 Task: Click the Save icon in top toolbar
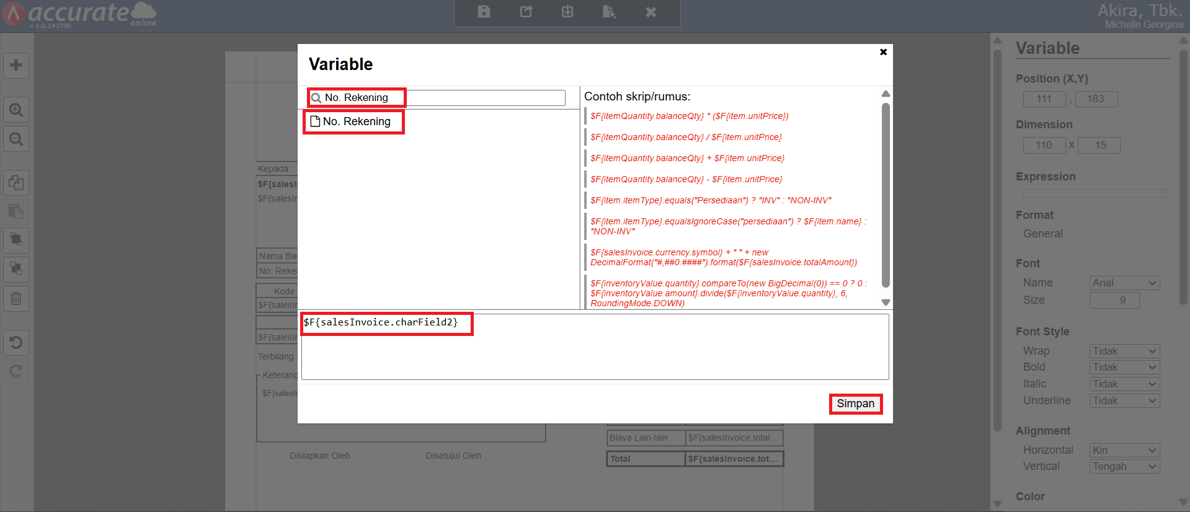pyautogui.click(x=484, y=12)
